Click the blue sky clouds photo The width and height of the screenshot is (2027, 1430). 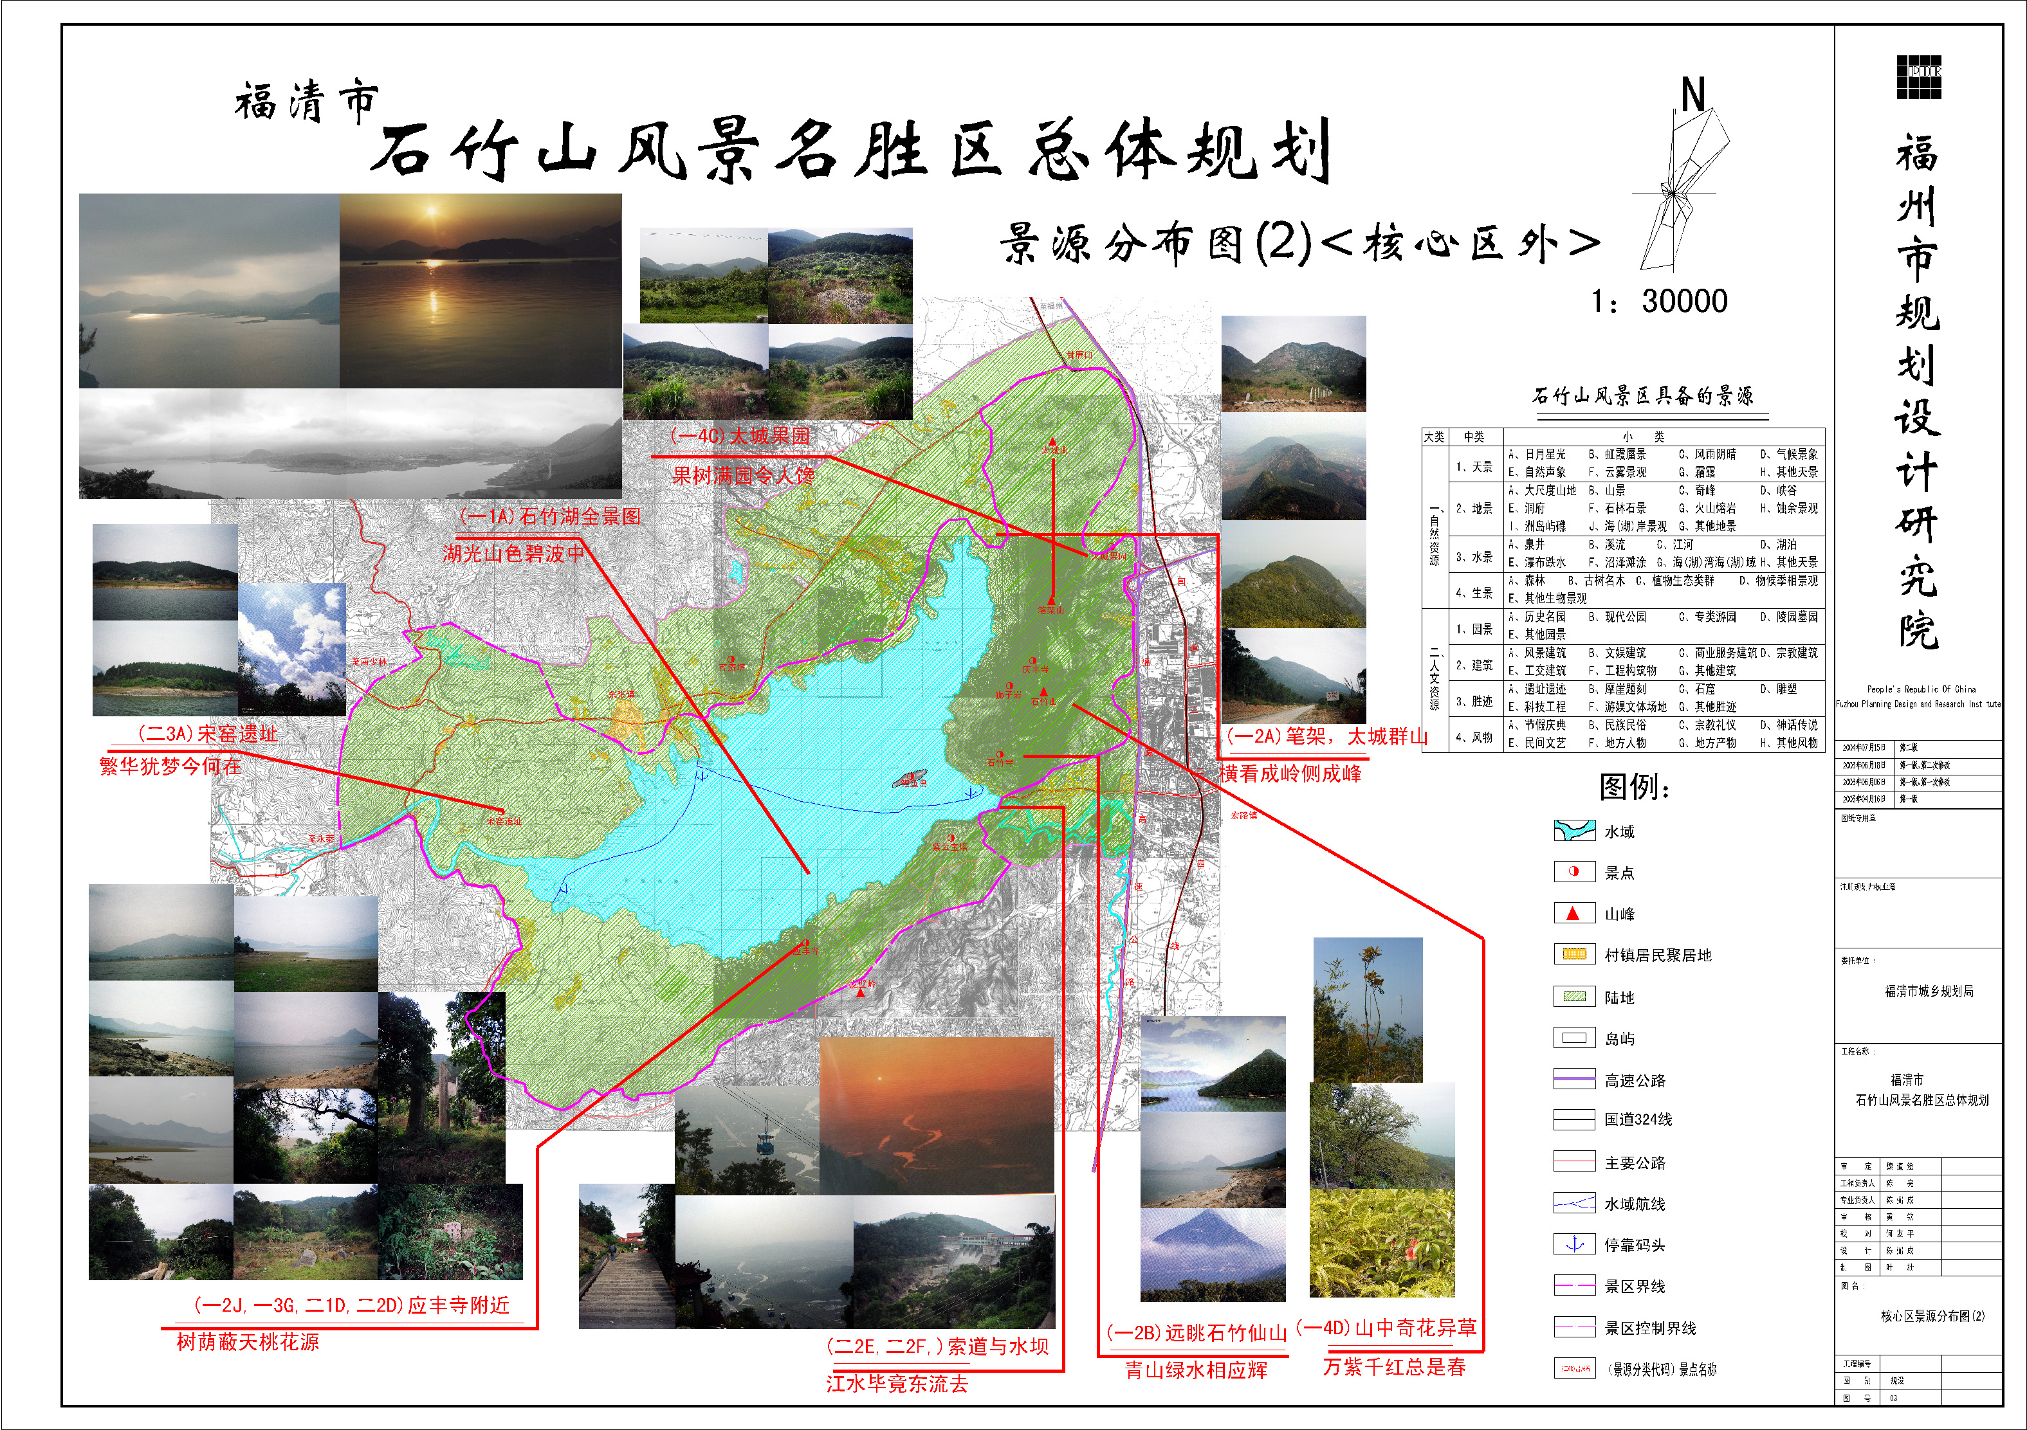(291, 648)
